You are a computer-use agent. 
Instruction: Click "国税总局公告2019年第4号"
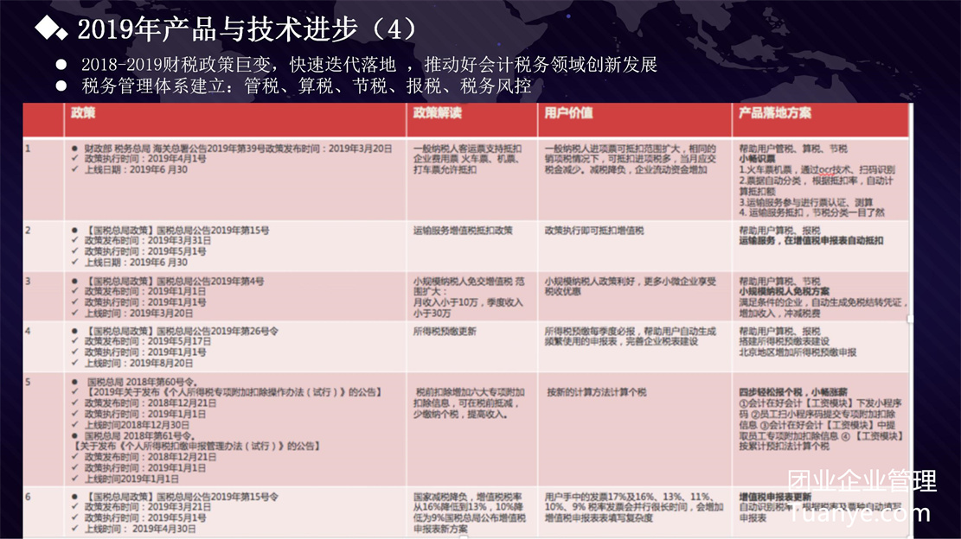[x=210, y=282]
